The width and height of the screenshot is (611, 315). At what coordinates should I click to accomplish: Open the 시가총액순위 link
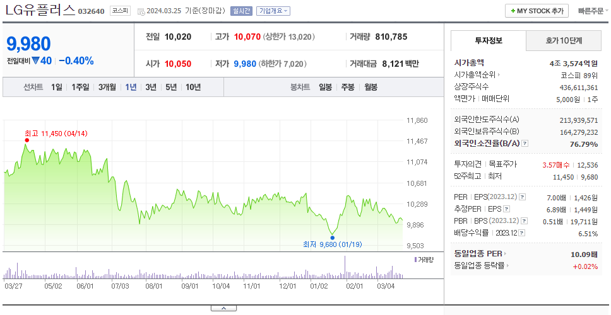click(x=477, y=75)
